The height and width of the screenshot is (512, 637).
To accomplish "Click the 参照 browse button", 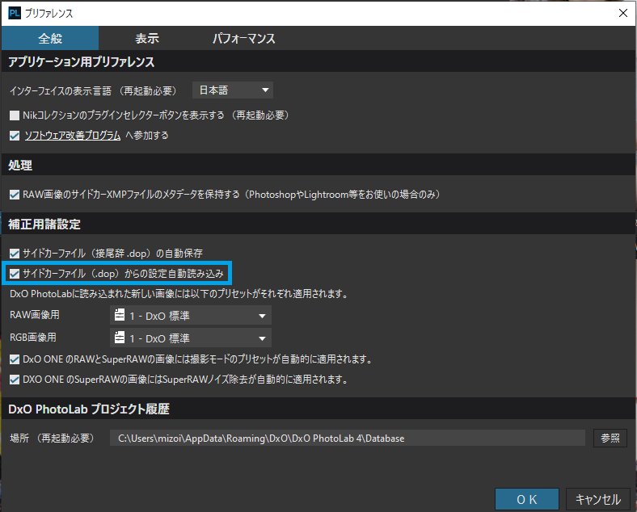I will click(x=610, y=439).
